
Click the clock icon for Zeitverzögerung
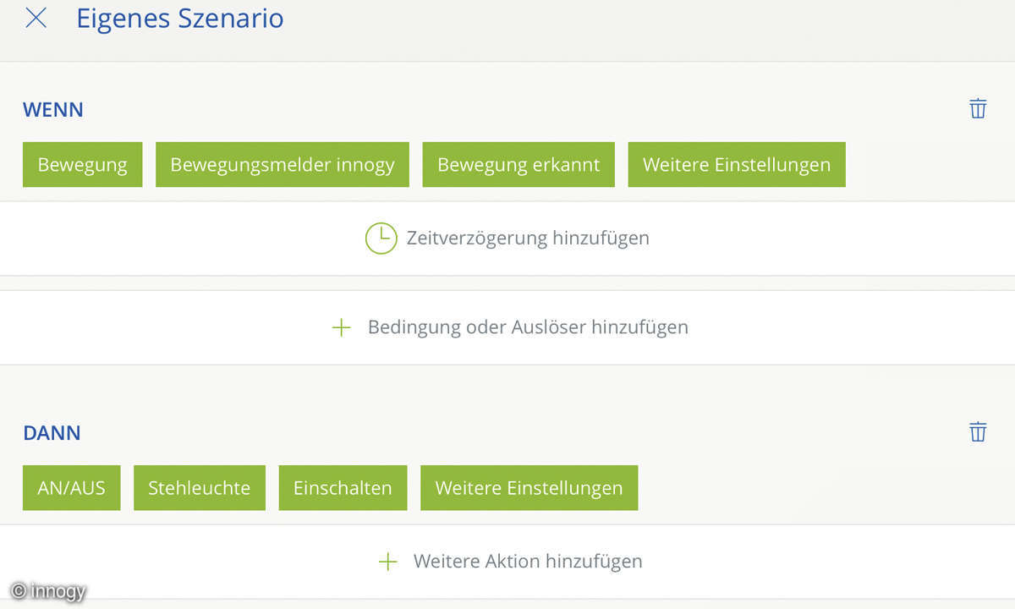(381, 238)
